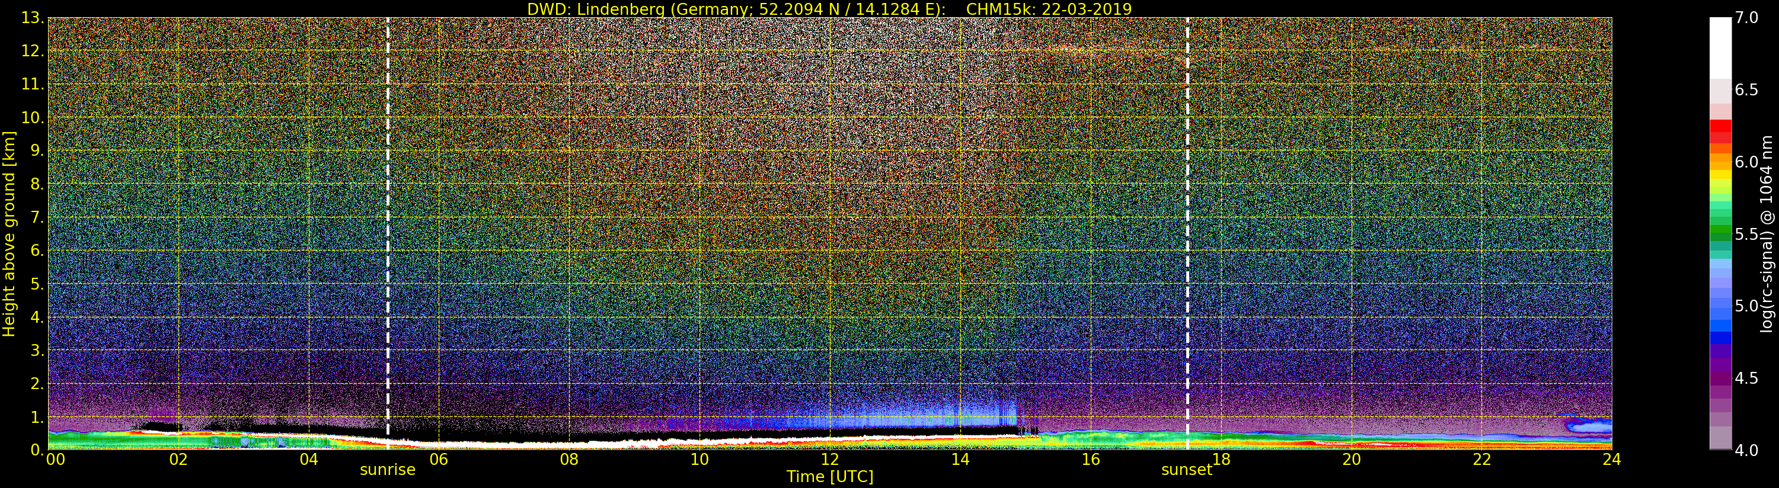Select time axis tick '18'

point(1221,460)
